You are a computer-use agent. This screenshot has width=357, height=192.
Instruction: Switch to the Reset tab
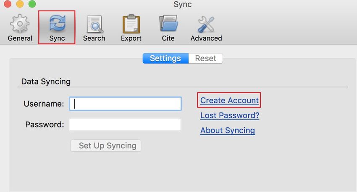(x=206, y=58)
